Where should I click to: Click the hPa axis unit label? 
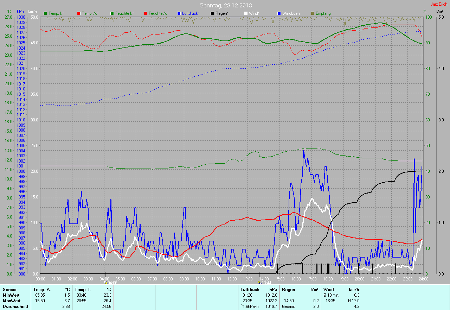point(20,12)
